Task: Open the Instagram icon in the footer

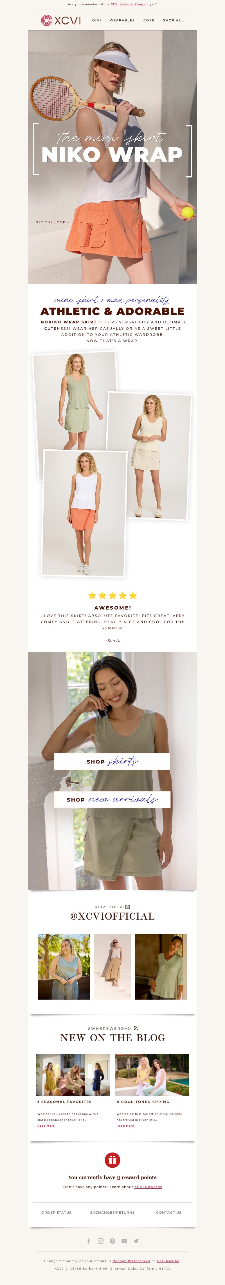Action: 101,1240
